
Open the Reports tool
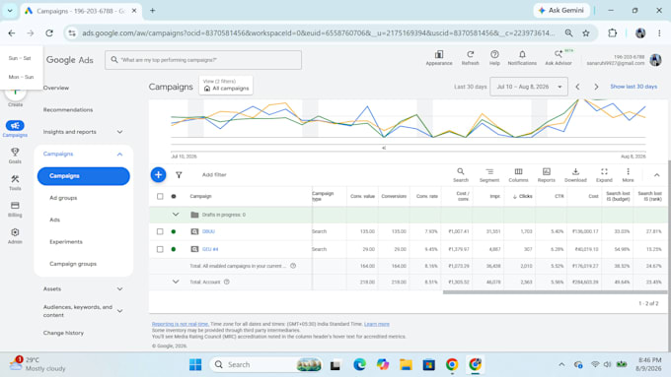tap(546, 175)
